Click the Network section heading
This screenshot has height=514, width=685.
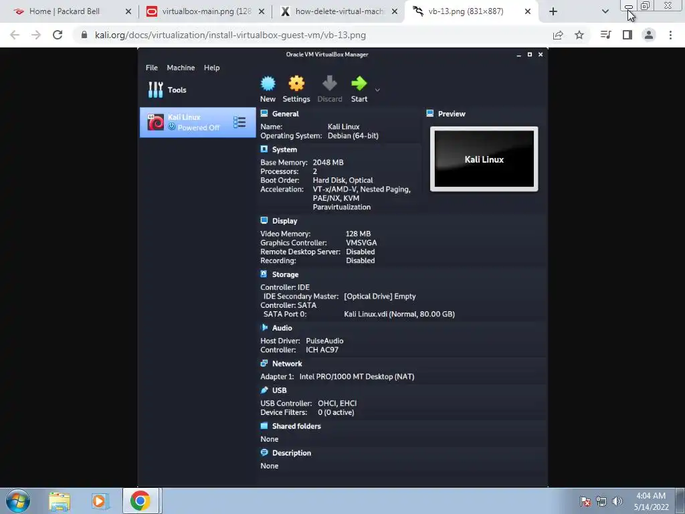click(x=287, y=363)
